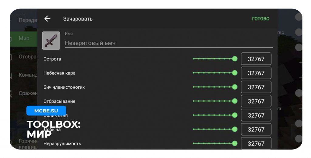This screenshot has height=158, width=311.
Task: Click the Имя name input field
Action: click(x=169, y=43)
